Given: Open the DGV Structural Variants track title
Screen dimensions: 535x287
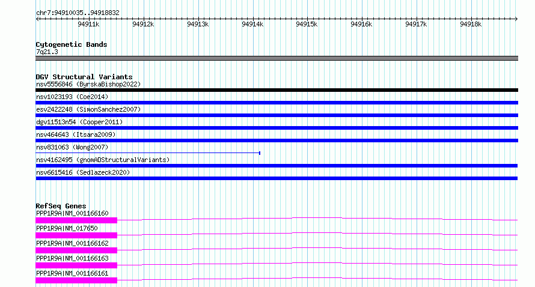Looking at the screenshot, I should (x=84, y=77).
